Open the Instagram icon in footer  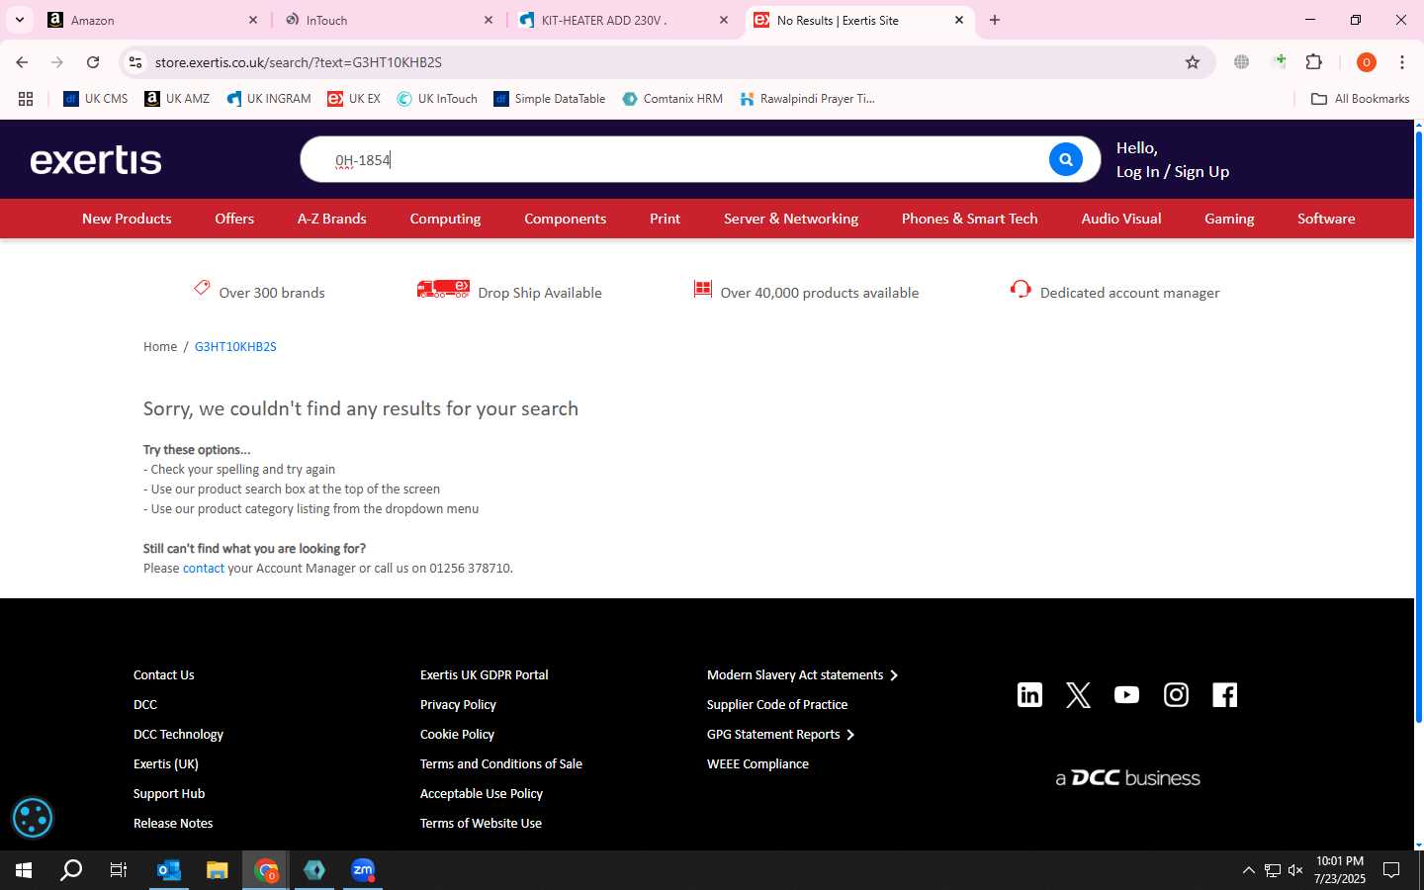(x=1176, y=694)
